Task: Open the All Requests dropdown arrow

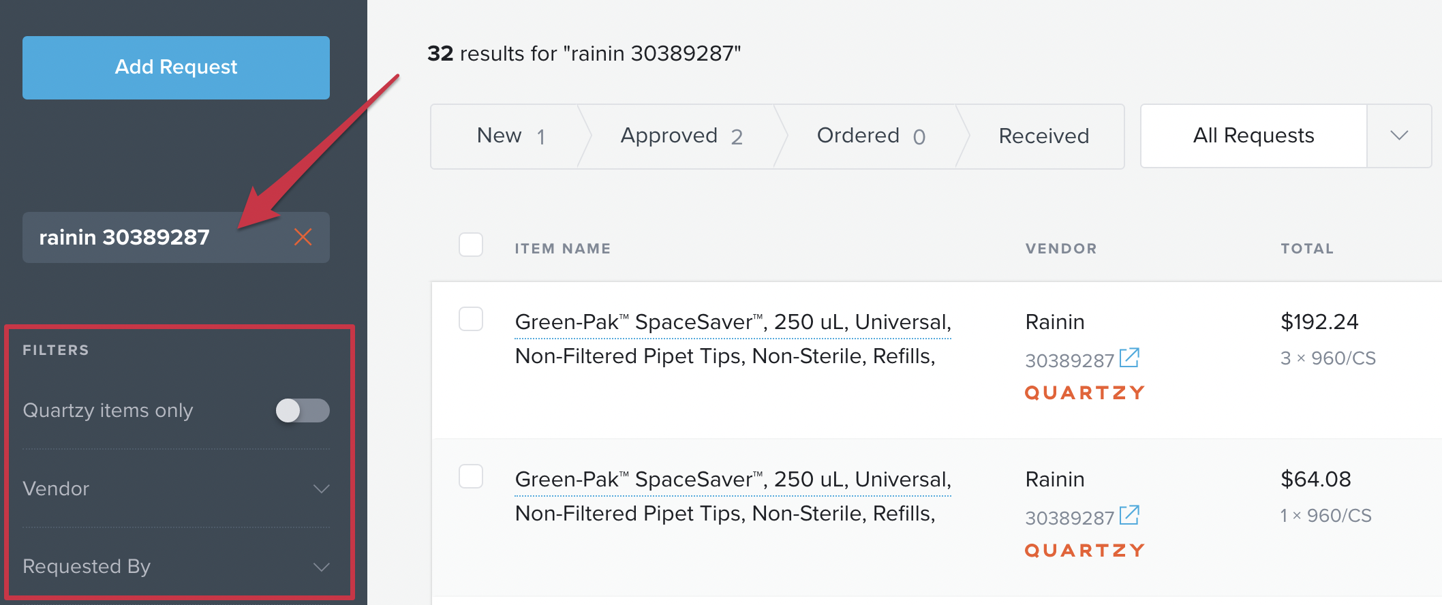Action: tap(1399, 136)
